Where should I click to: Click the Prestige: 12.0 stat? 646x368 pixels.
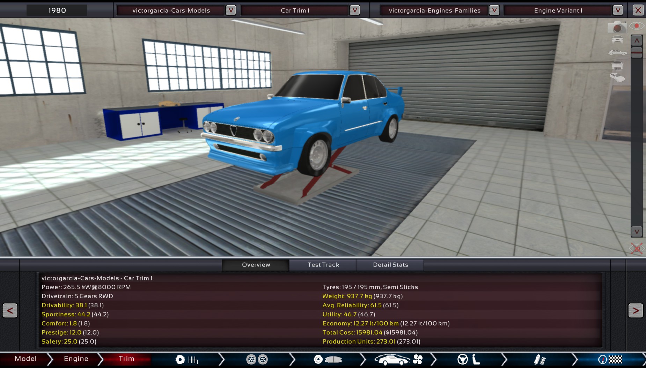(70, 332)
